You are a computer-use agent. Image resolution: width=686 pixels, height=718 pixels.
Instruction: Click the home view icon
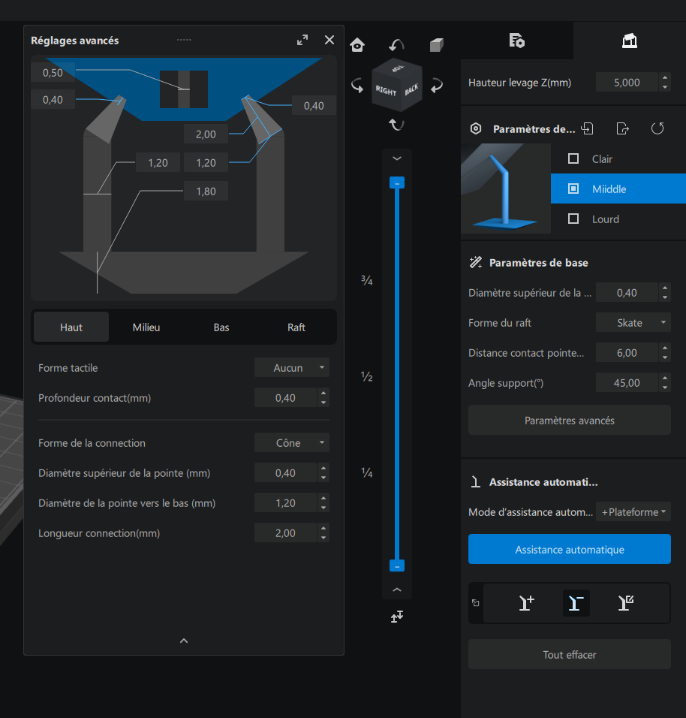[357, 45]
